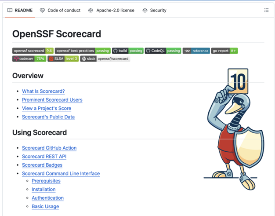275x216 pixels.
Task: Open the Scorecard REST API link
Action: (x=44, y=157)
